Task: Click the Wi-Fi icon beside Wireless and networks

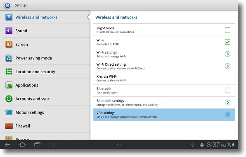Action: (9, 17)
